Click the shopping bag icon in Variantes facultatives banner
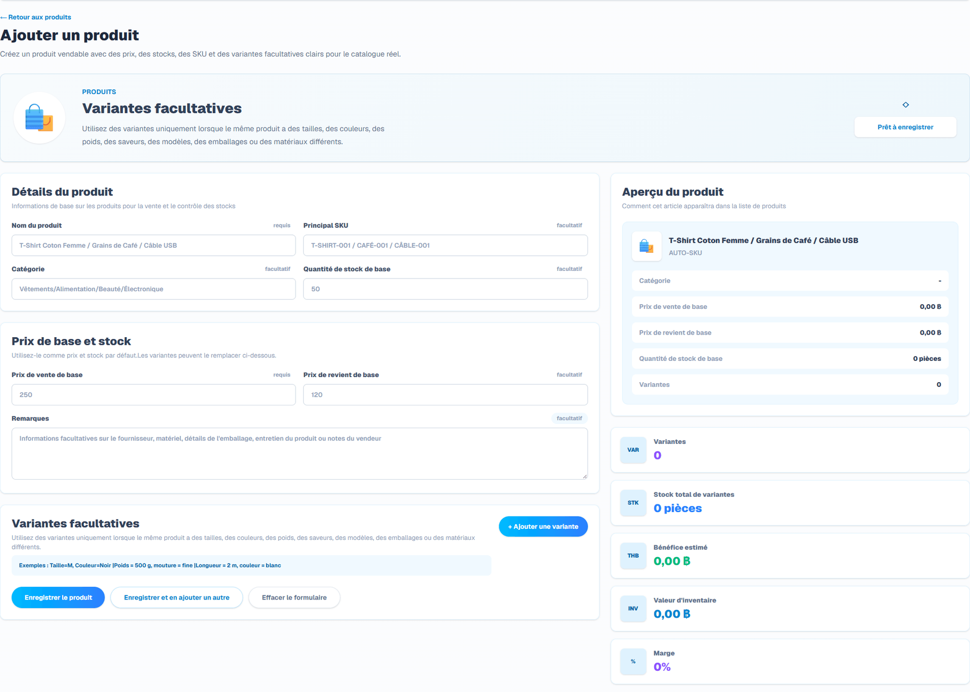 tap(39, 118)
